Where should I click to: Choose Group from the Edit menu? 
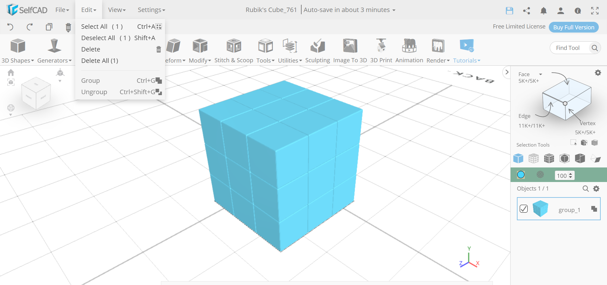(120, 81)
